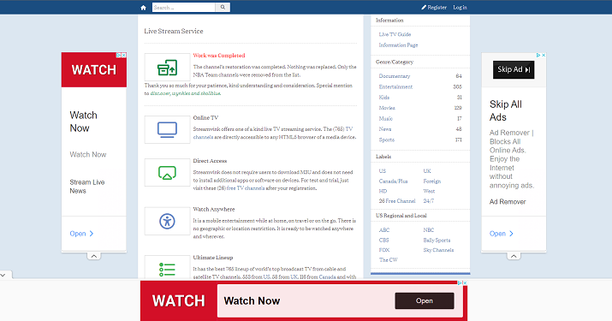Select the Sports category

(x=386, y=140)
